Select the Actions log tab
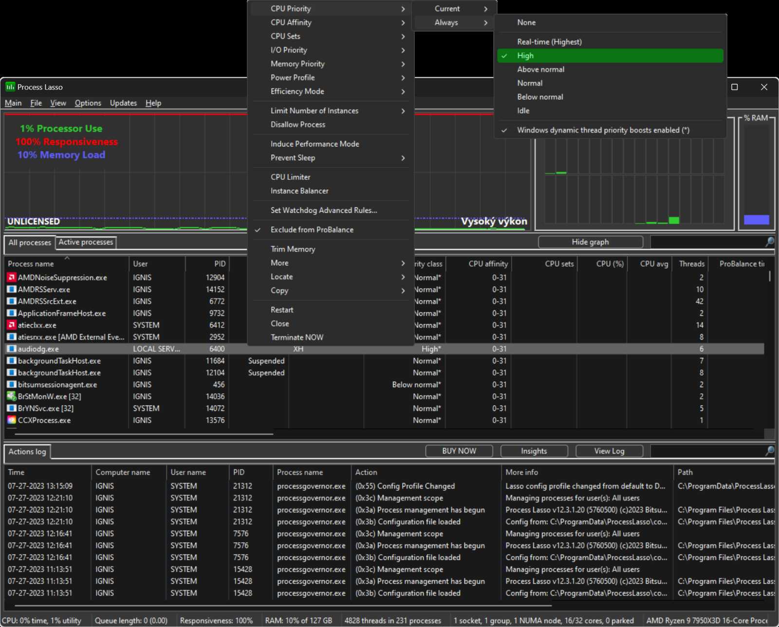Viewport: 779px width, 627px height. [x=27, y=452]
